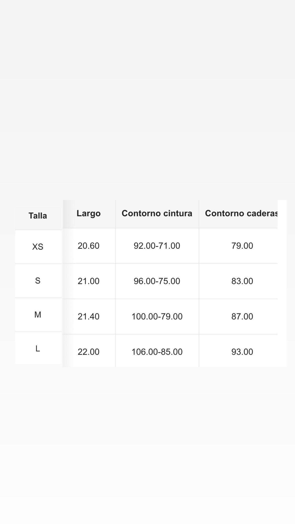Choose the M size row label
The width and height of the screenshot is (295, 524).
pos(38,315)
